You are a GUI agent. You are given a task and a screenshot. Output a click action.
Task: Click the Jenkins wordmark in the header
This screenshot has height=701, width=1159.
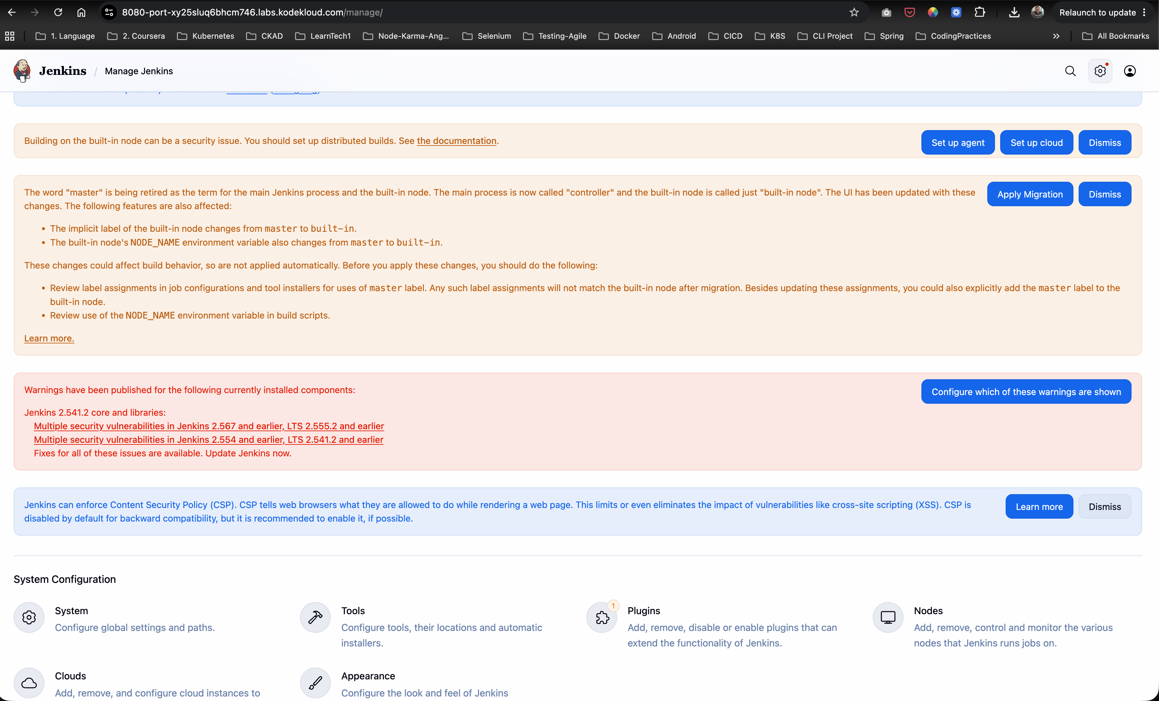[63, 71]
